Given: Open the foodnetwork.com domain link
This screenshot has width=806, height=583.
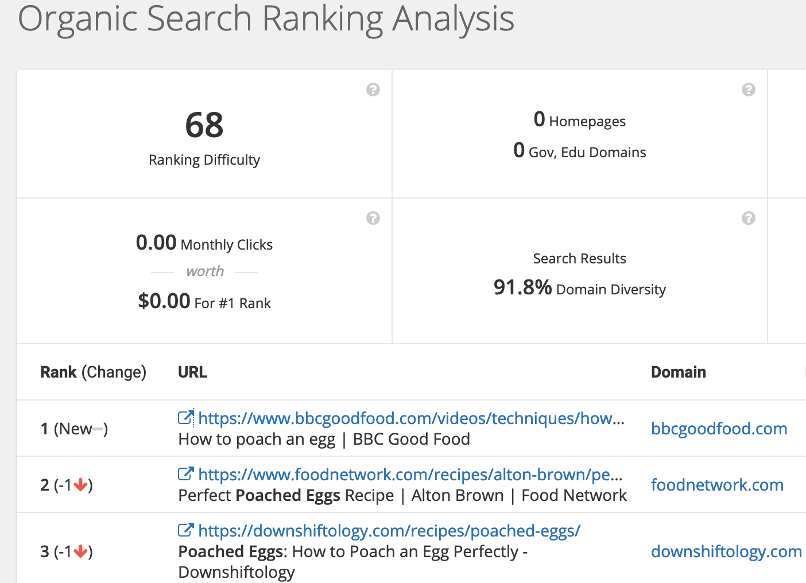Looking at the screenshot, I should tap(717, 485).
